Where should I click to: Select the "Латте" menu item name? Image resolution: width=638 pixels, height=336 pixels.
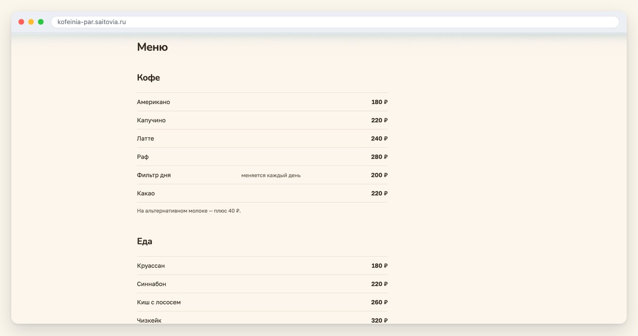coord(145,139)
